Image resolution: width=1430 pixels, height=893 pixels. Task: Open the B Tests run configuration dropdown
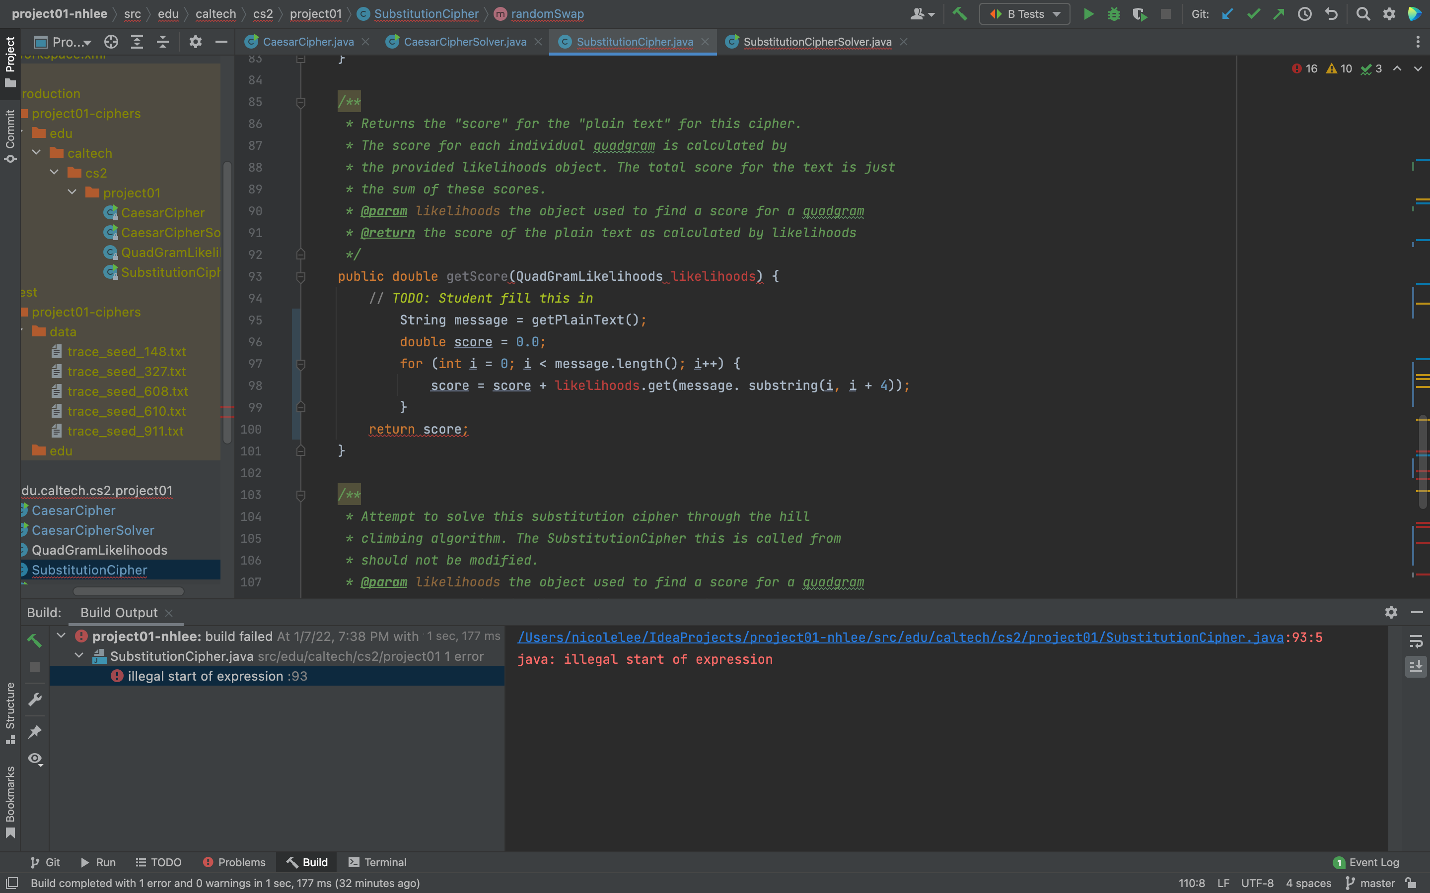tap(1025, 14)
